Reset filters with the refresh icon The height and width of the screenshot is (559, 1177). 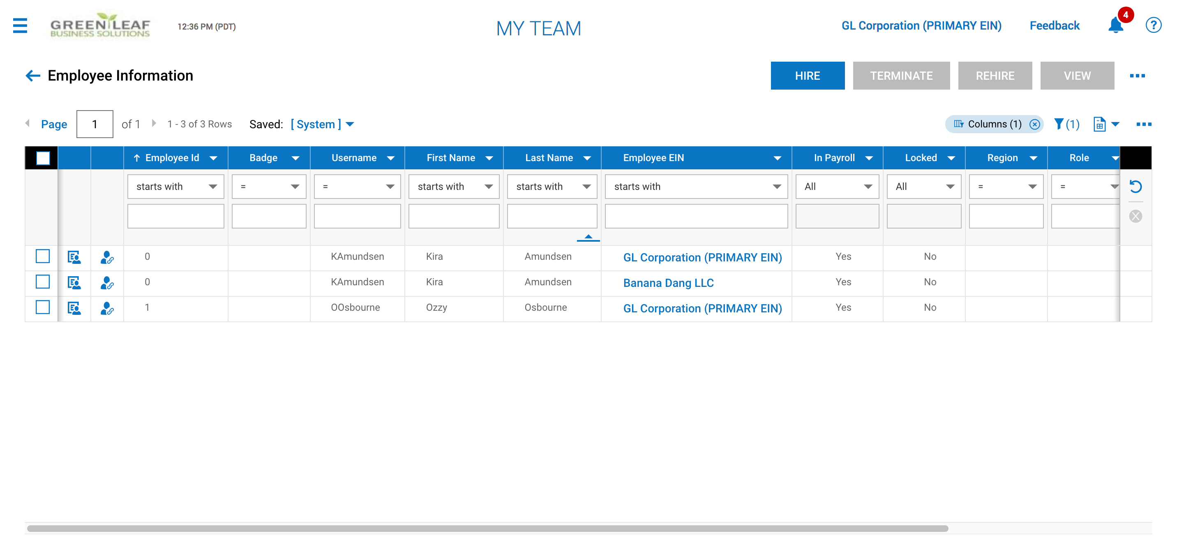click(1135, 187)
